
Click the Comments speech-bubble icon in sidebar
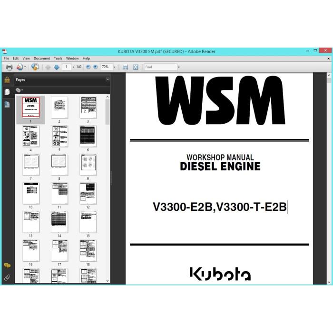coord(7,265)
